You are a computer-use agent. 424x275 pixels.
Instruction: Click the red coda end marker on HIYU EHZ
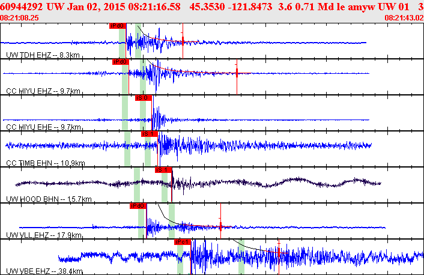click(237, 73)
